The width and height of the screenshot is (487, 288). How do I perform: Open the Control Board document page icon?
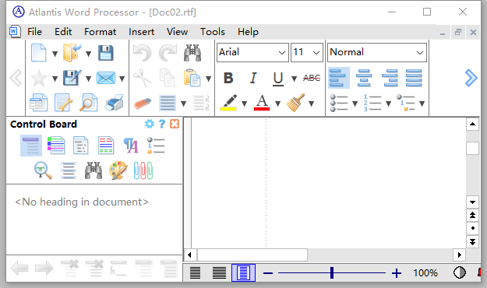click(81, 146)
